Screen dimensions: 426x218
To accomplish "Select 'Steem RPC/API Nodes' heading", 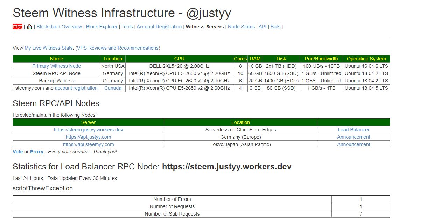I will 56,103.
